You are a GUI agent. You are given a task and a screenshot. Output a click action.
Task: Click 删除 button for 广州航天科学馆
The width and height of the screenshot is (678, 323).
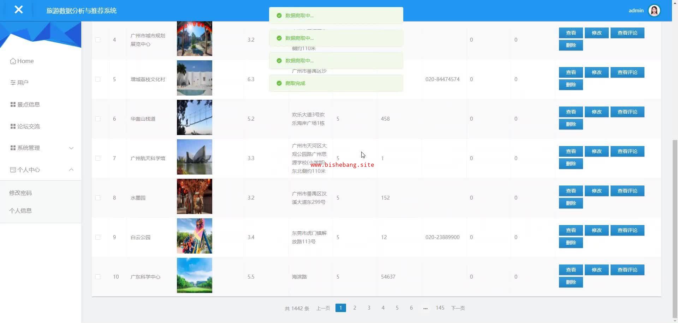(x=571, y=164)
